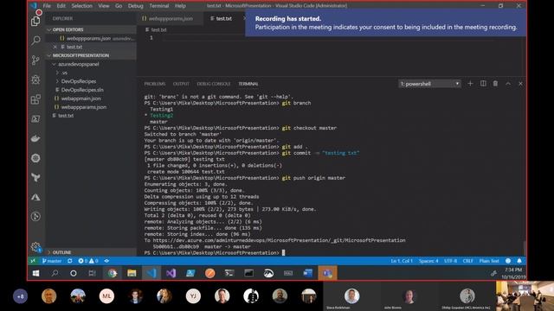The width and height of the screenshot is (554, 311).
Task: Open the File menu
Action: pyautogui.click(x=47, y=6)
